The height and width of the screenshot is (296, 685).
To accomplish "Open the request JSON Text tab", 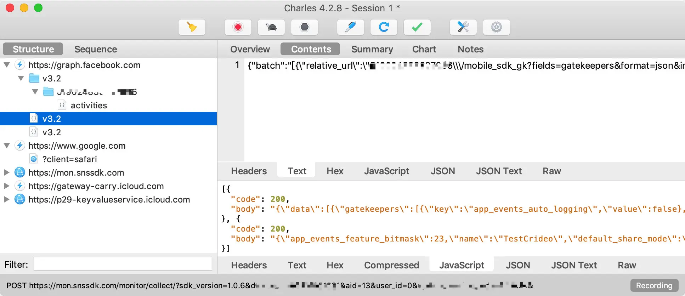I will click(x=499, y=171).
